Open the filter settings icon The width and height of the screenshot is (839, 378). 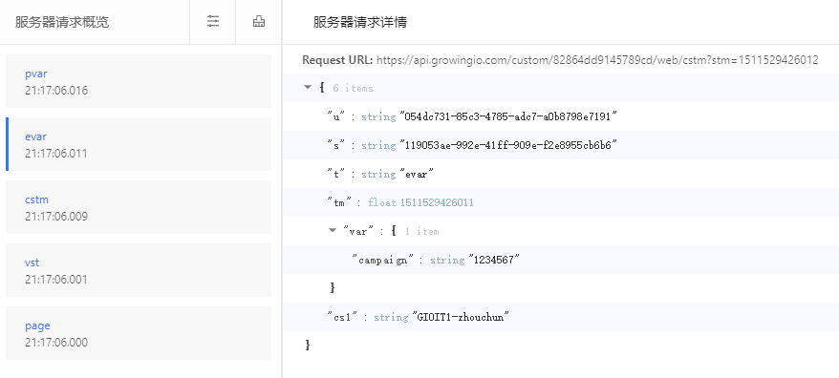(213, 21)
